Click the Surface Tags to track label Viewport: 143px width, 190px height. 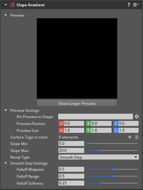pyautogui.click(x=29, y=137)
